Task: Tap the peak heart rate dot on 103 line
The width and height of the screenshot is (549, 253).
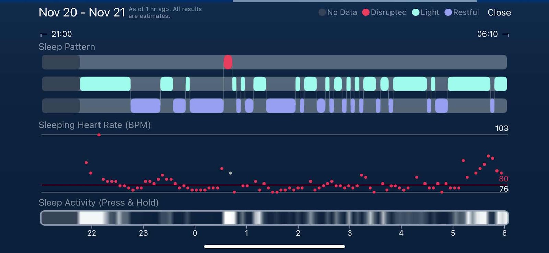Action: coord(99,135)
